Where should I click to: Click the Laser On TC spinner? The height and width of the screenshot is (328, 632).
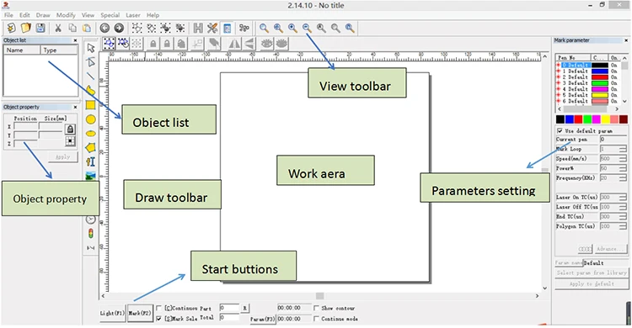[623, 197]
